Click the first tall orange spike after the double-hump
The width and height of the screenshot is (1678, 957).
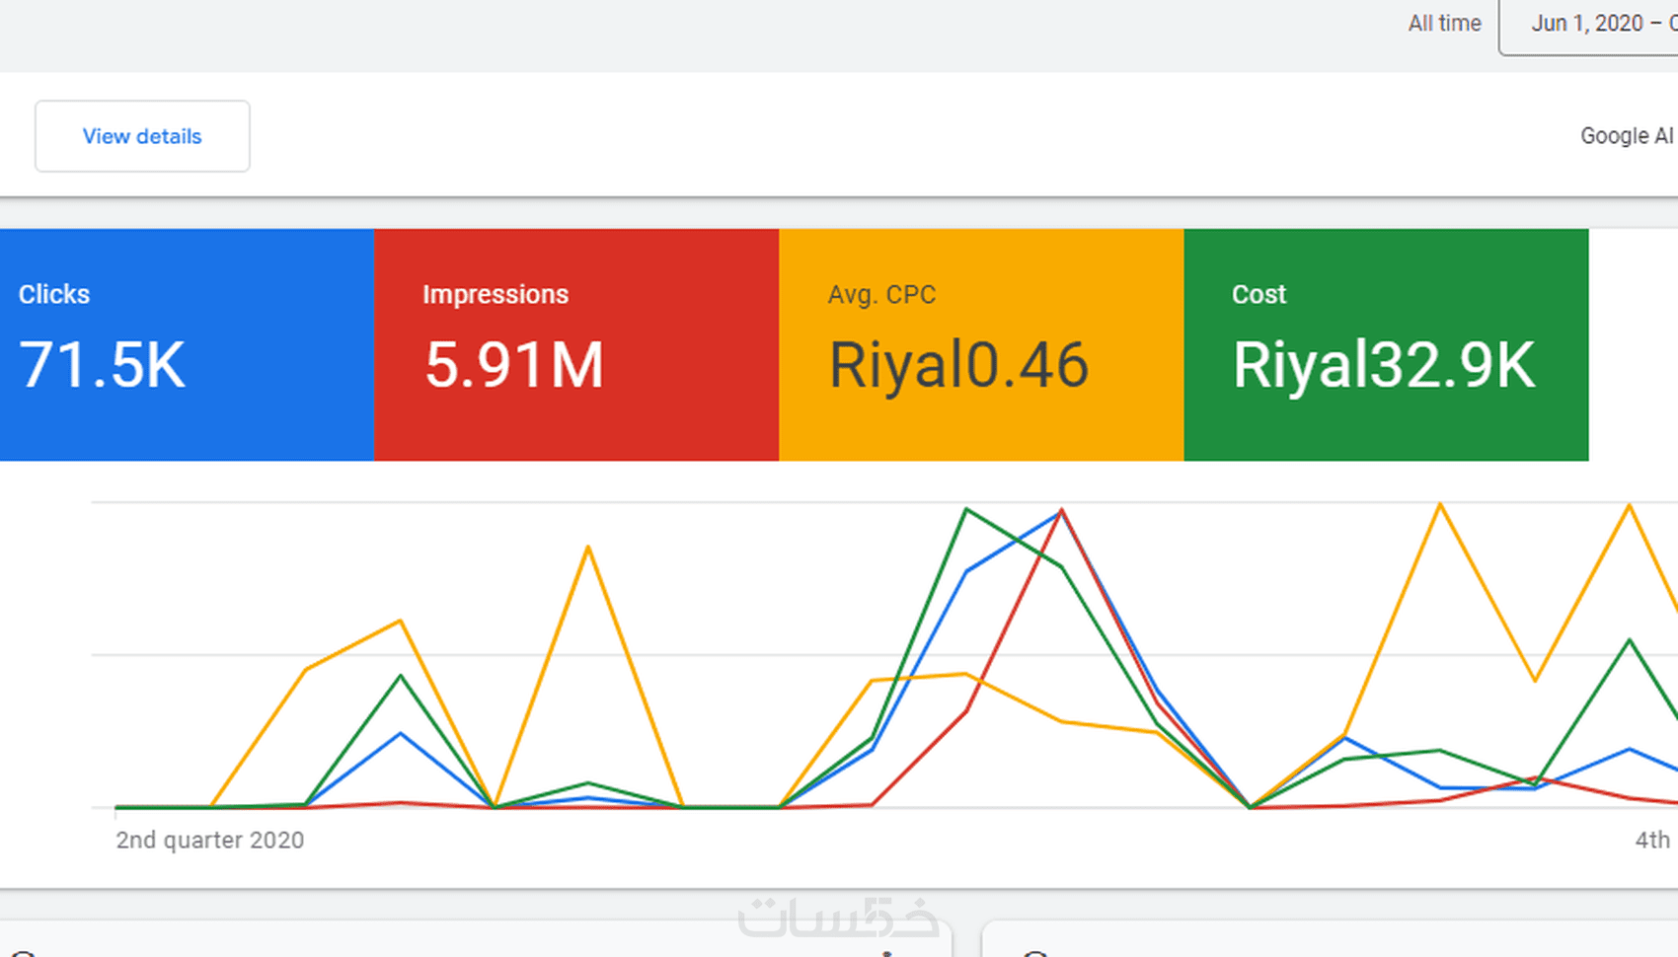(x=588, y=547)
